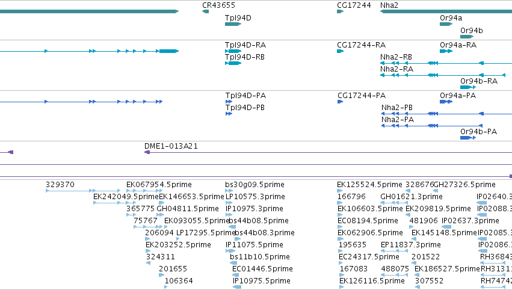Select the EK125524.5prime EST label

pos(369,185)
